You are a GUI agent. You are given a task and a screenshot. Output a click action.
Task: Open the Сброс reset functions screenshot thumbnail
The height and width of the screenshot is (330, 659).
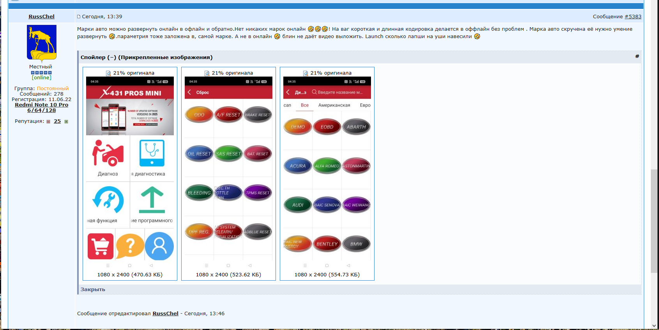click(x=228, y=173)
